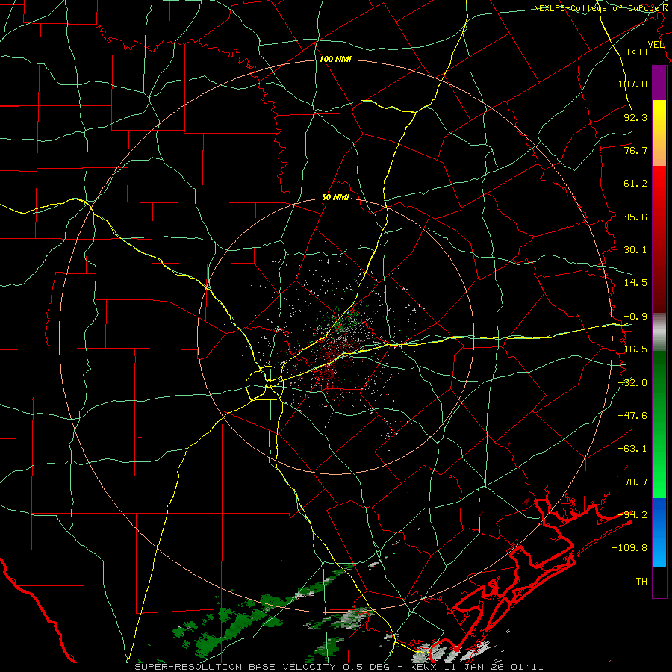Click the "100 NMI" range ring label

click(335, 59)
